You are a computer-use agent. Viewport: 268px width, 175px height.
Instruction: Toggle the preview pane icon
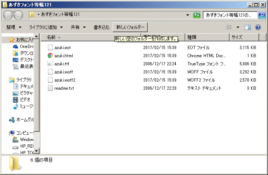coord(247,27)
